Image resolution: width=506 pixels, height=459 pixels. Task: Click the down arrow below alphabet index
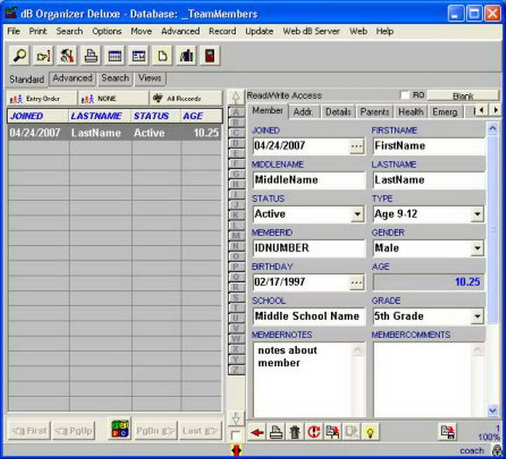point(236,419)
